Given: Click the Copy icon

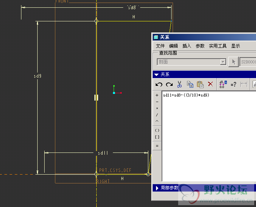Looking at the screenshot, I should coord(190,84).
